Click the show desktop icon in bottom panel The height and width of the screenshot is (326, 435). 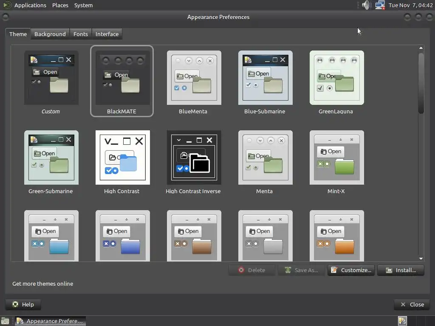click(5, 321)
